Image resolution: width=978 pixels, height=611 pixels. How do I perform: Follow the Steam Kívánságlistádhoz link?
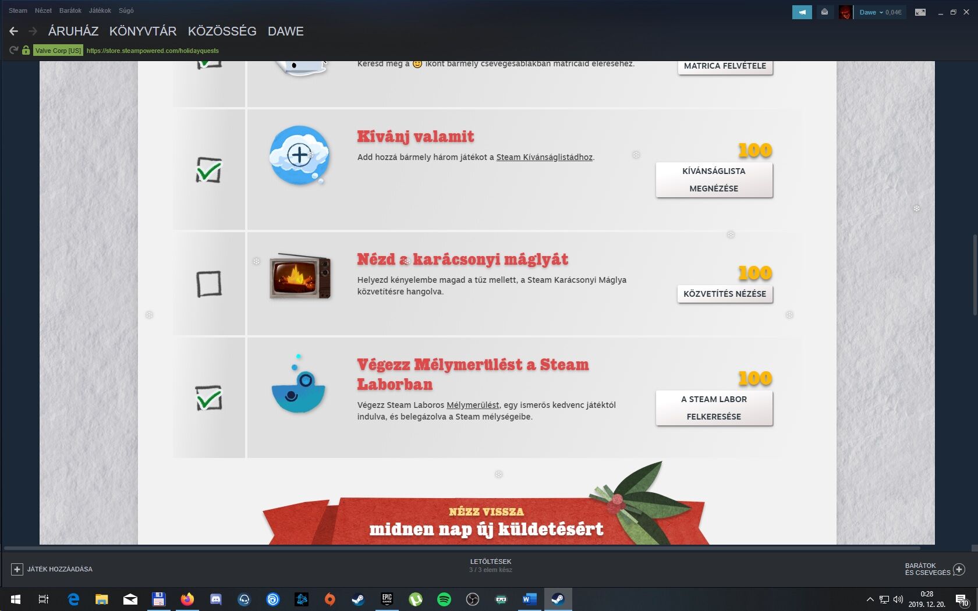click(544, 157)
